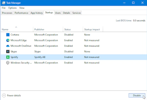Select the Startup tab
This screenshot has width=147, height=100.
click(x=49, y=13)
